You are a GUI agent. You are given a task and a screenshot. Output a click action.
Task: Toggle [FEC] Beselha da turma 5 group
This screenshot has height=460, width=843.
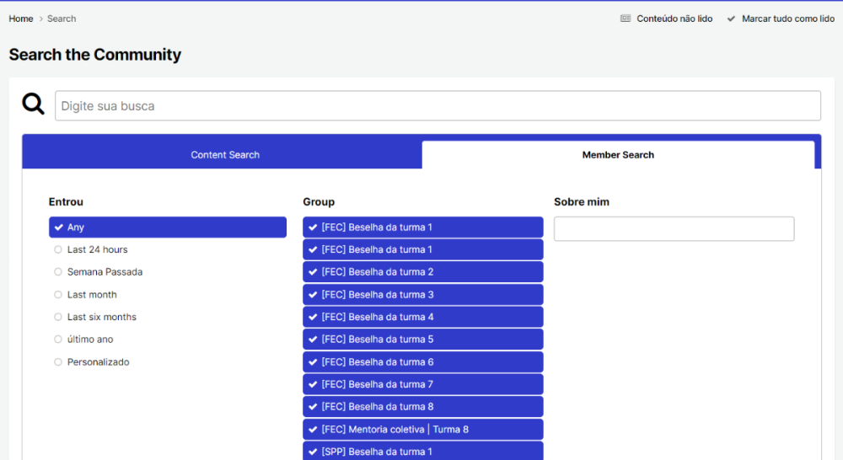point(423,340)
